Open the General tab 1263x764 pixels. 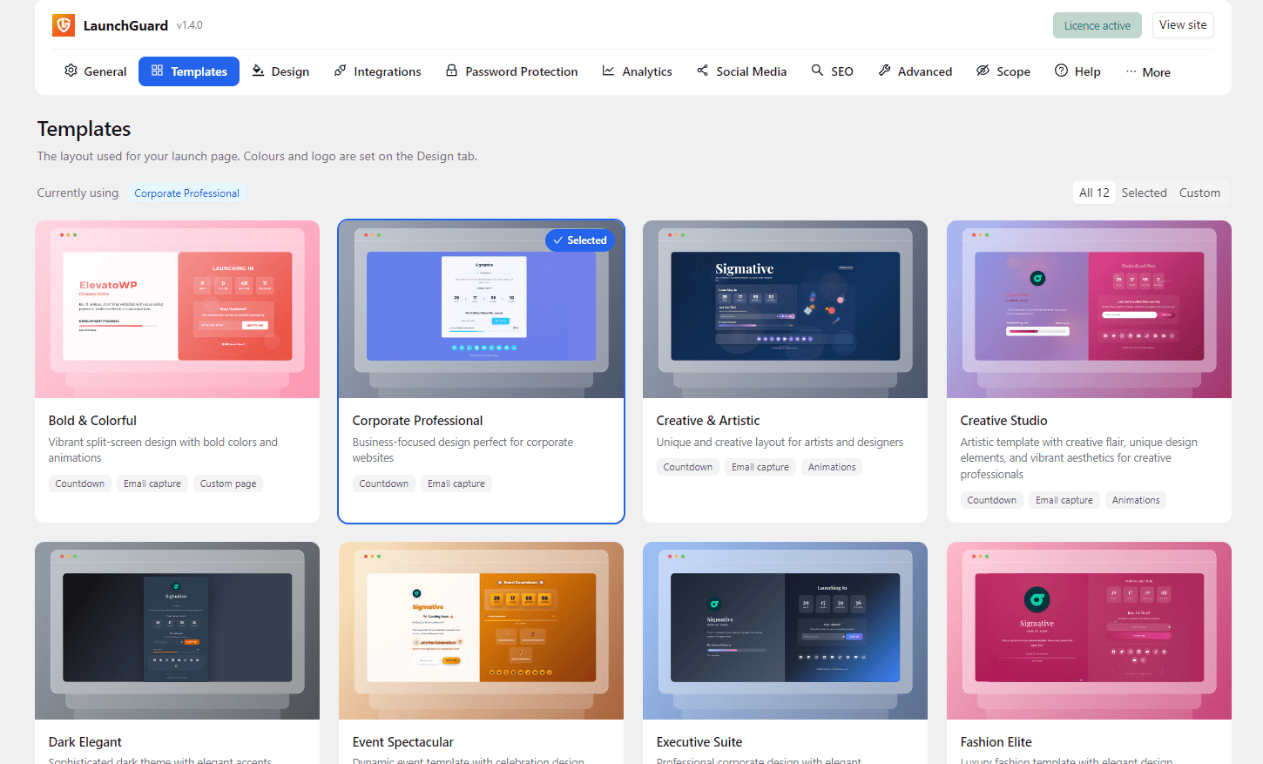(96, 71)
